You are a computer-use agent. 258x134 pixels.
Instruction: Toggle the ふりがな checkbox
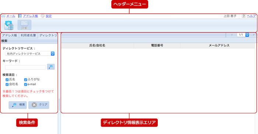(25, 80)
